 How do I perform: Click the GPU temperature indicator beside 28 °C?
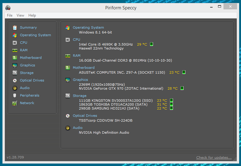(x=182, y=88)
